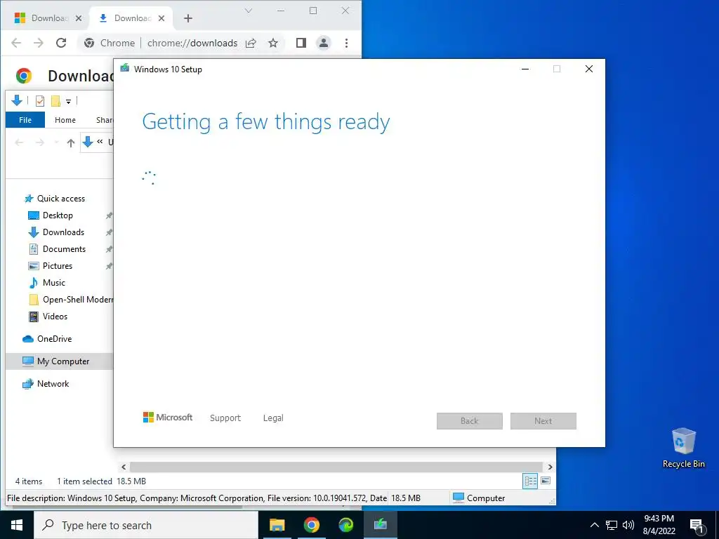Select My Computer in Explorer sidebar

pos(60,361)
